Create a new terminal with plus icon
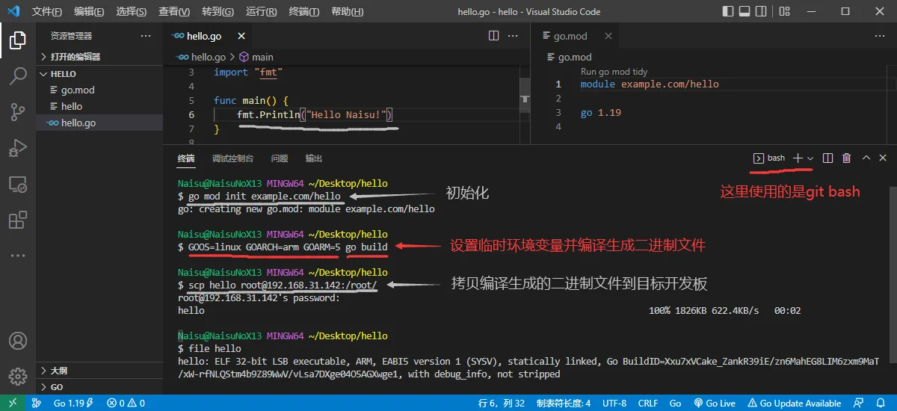Screen dimensions: 897x411 (x=798, y=158)
